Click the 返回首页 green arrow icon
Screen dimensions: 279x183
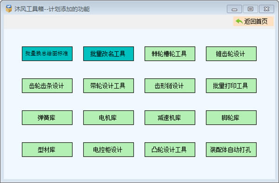click(239, 21)
